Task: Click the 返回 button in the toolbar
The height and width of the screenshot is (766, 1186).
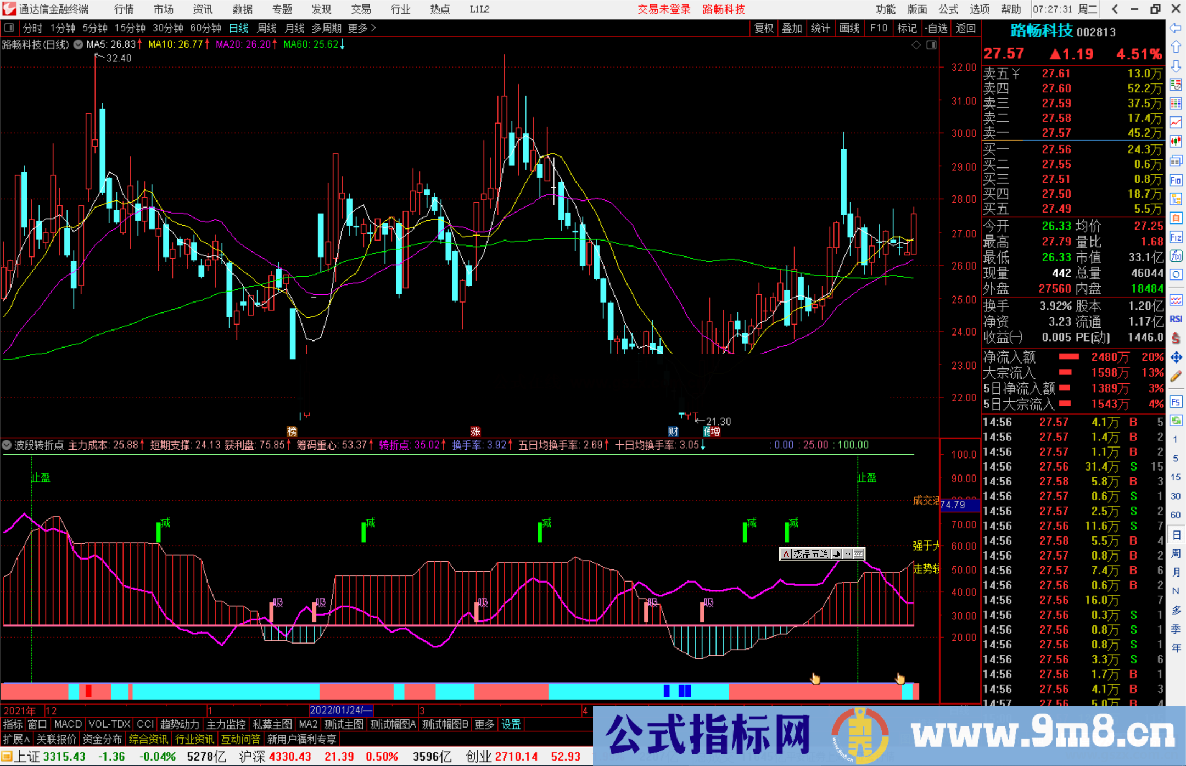Action: (965, 28)
